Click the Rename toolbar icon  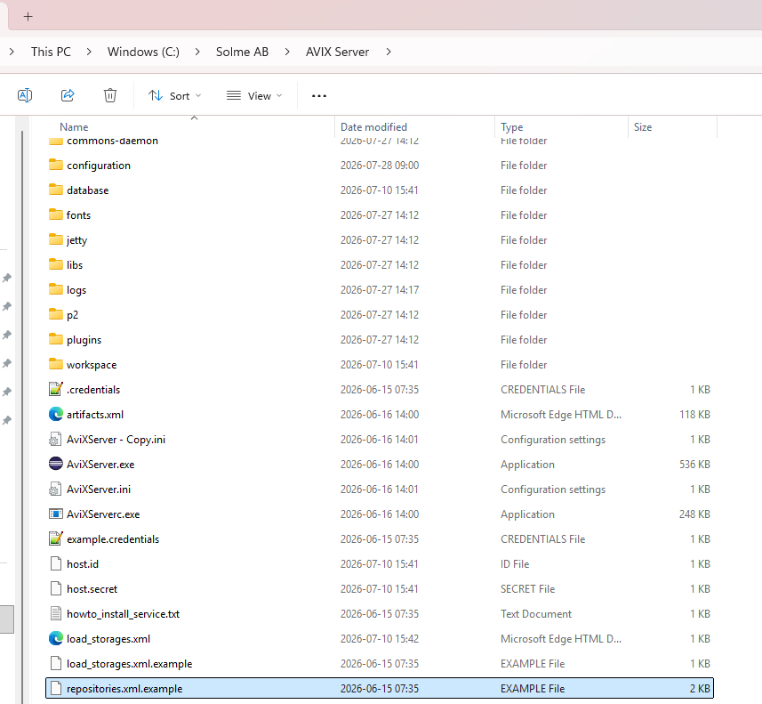pos(25,95)
